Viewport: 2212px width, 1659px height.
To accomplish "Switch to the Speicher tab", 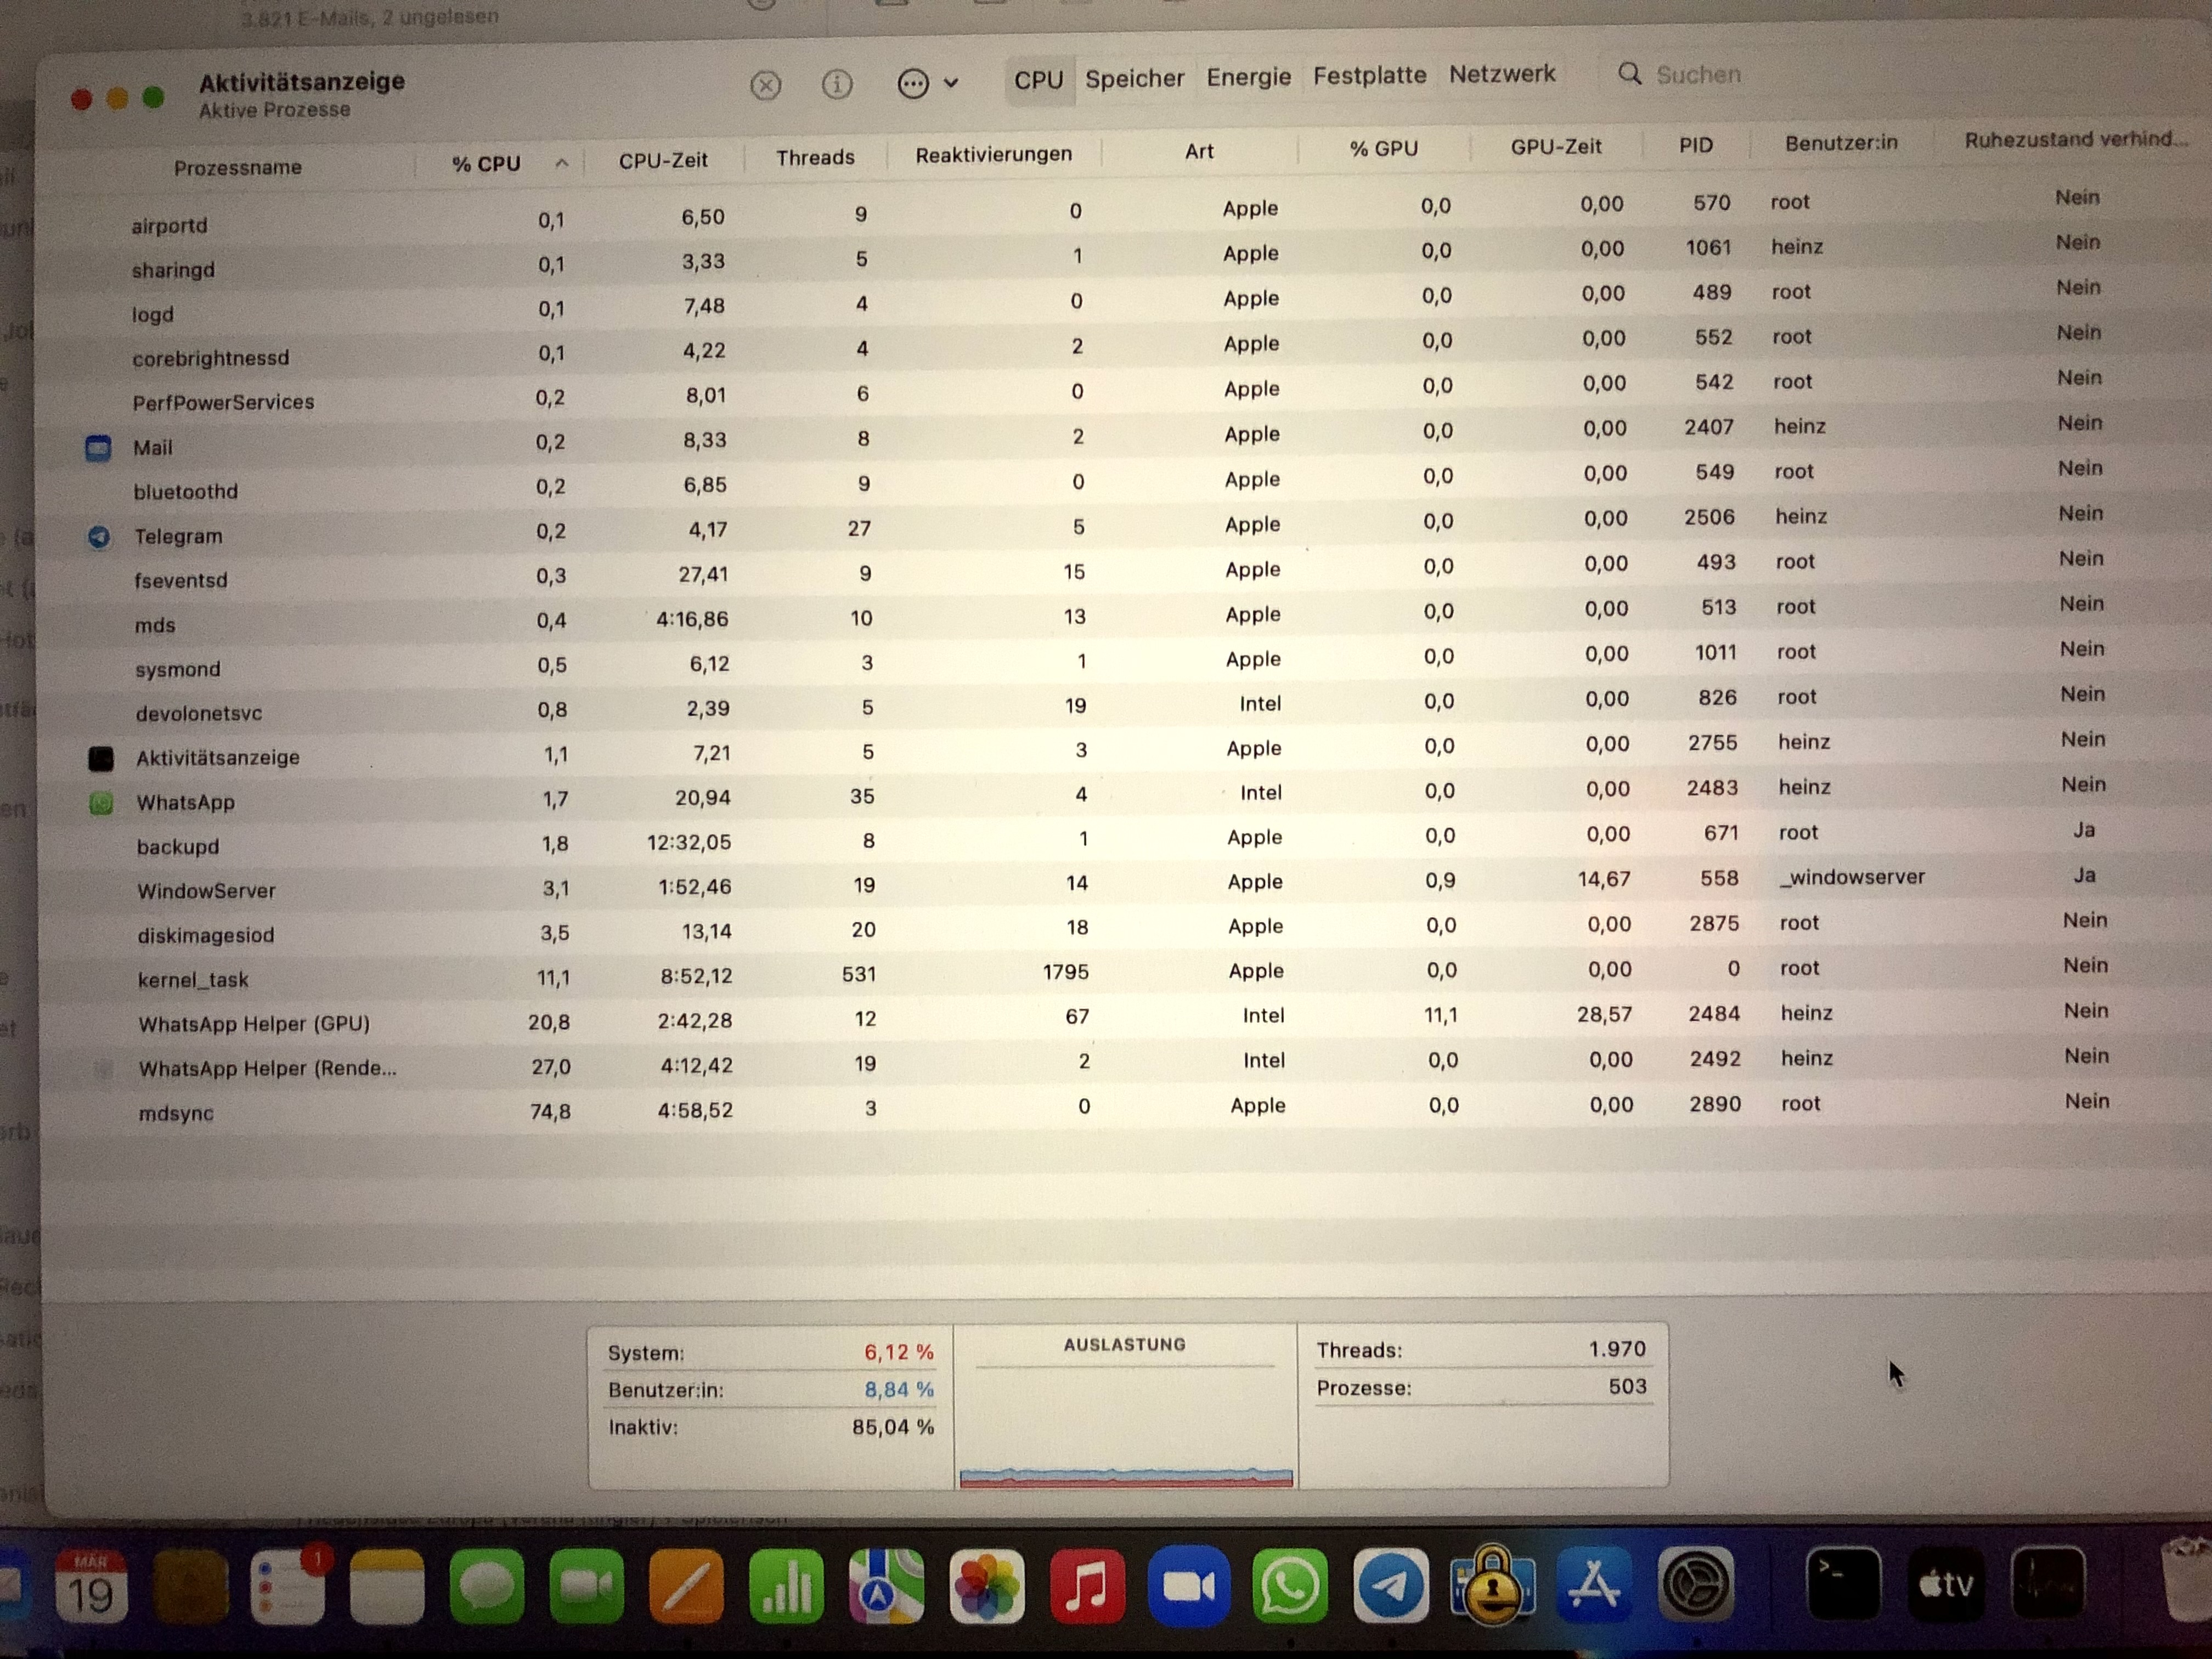I will pos(1134,78).
